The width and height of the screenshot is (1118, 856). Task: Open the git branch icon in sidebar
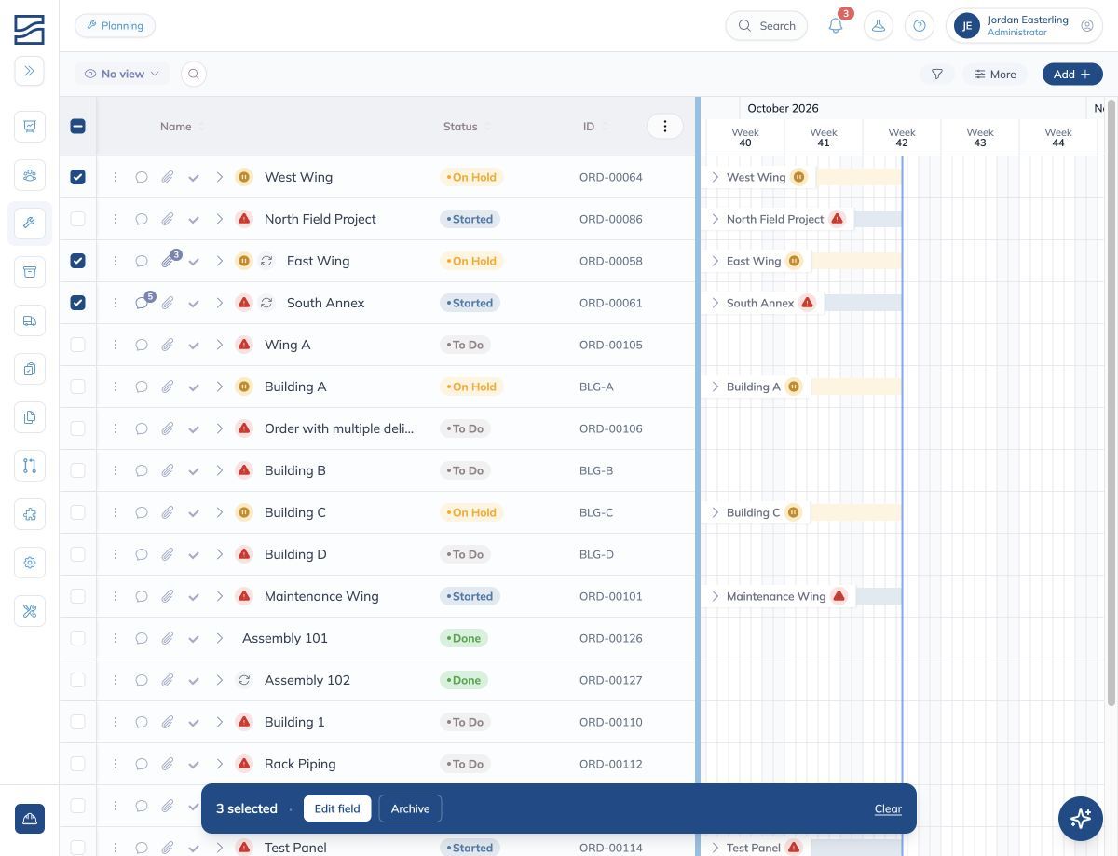click(29, 466)
